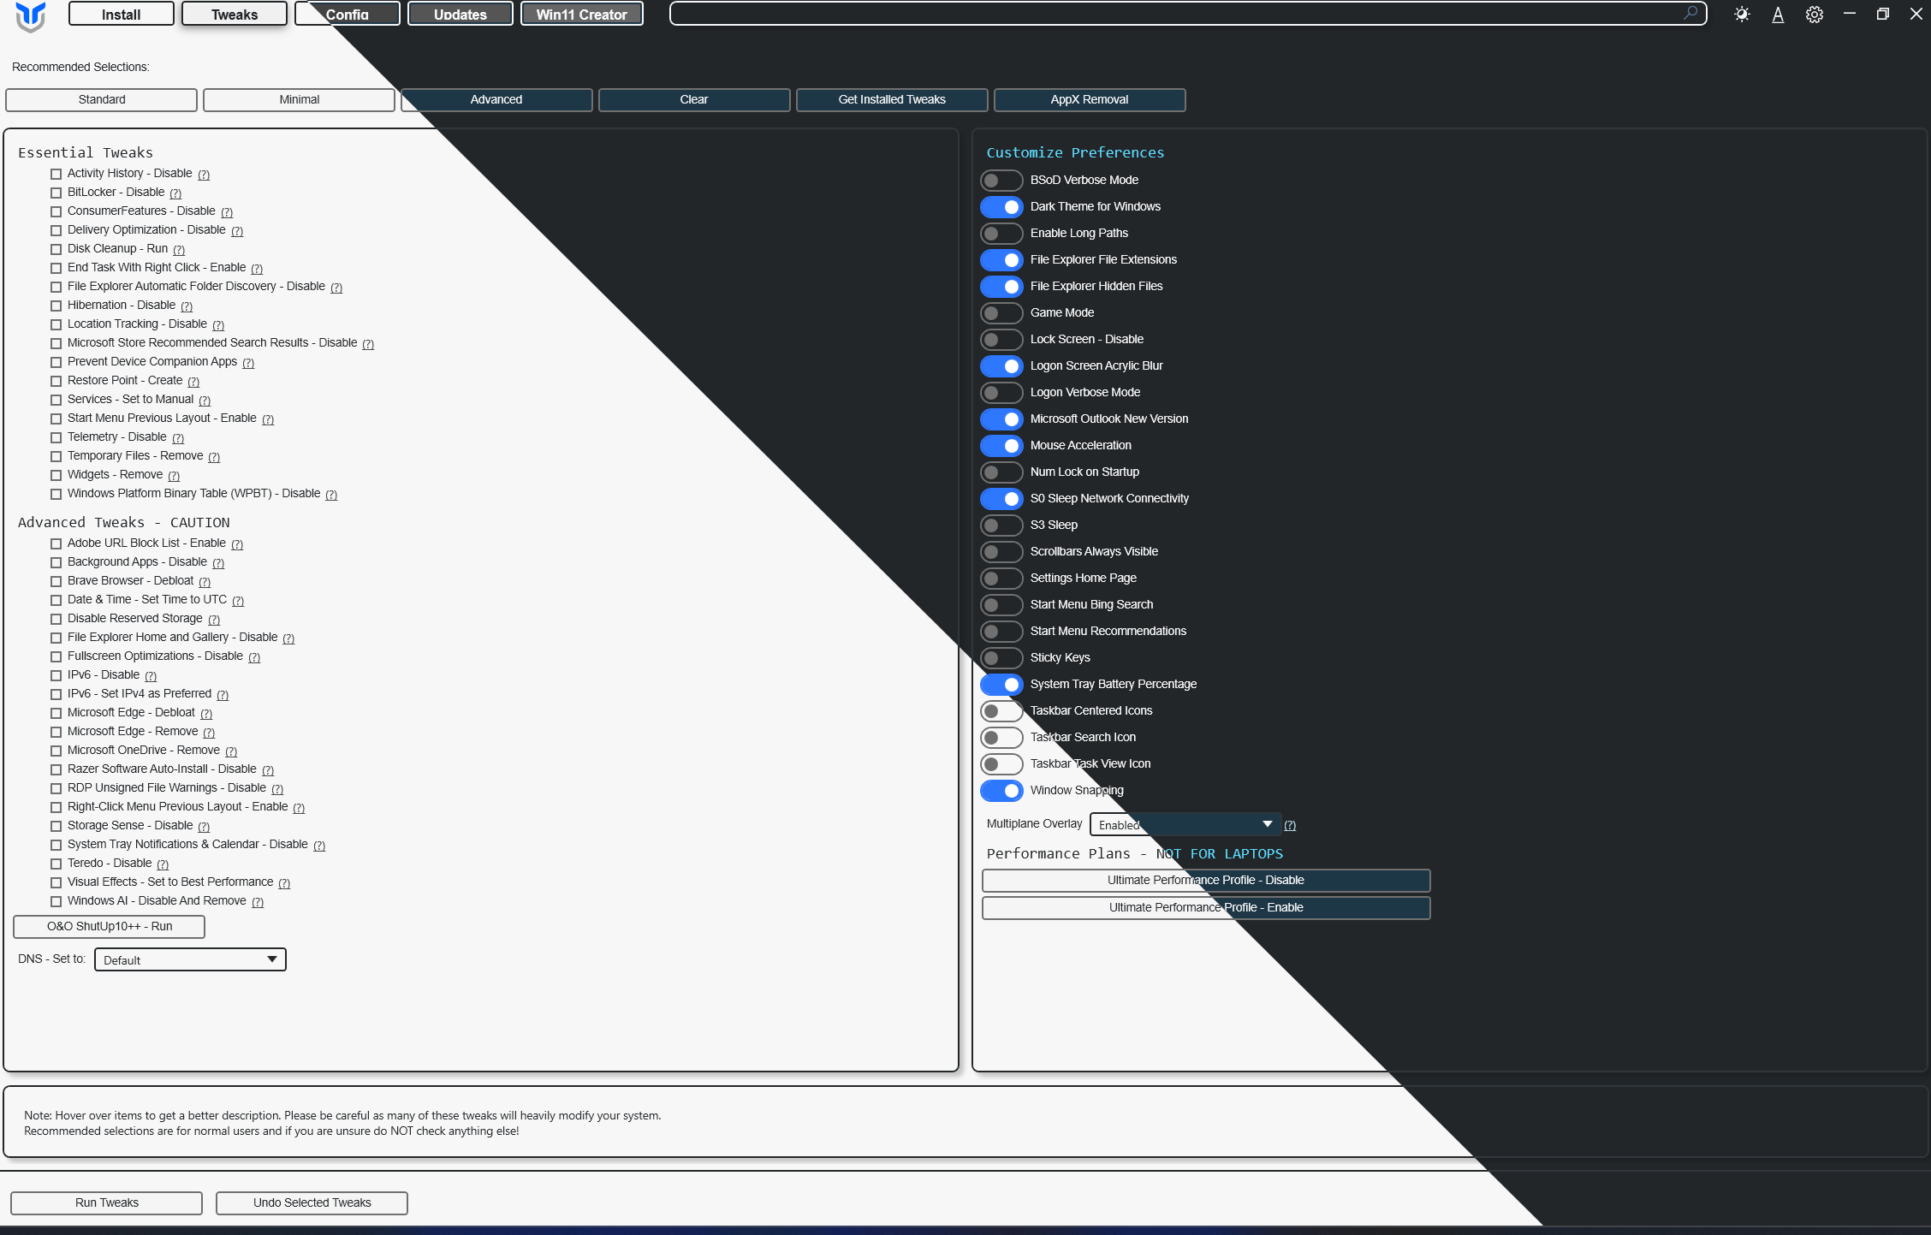
Task: Show help for Multiplane Overlay
Action: (1290, 825)
